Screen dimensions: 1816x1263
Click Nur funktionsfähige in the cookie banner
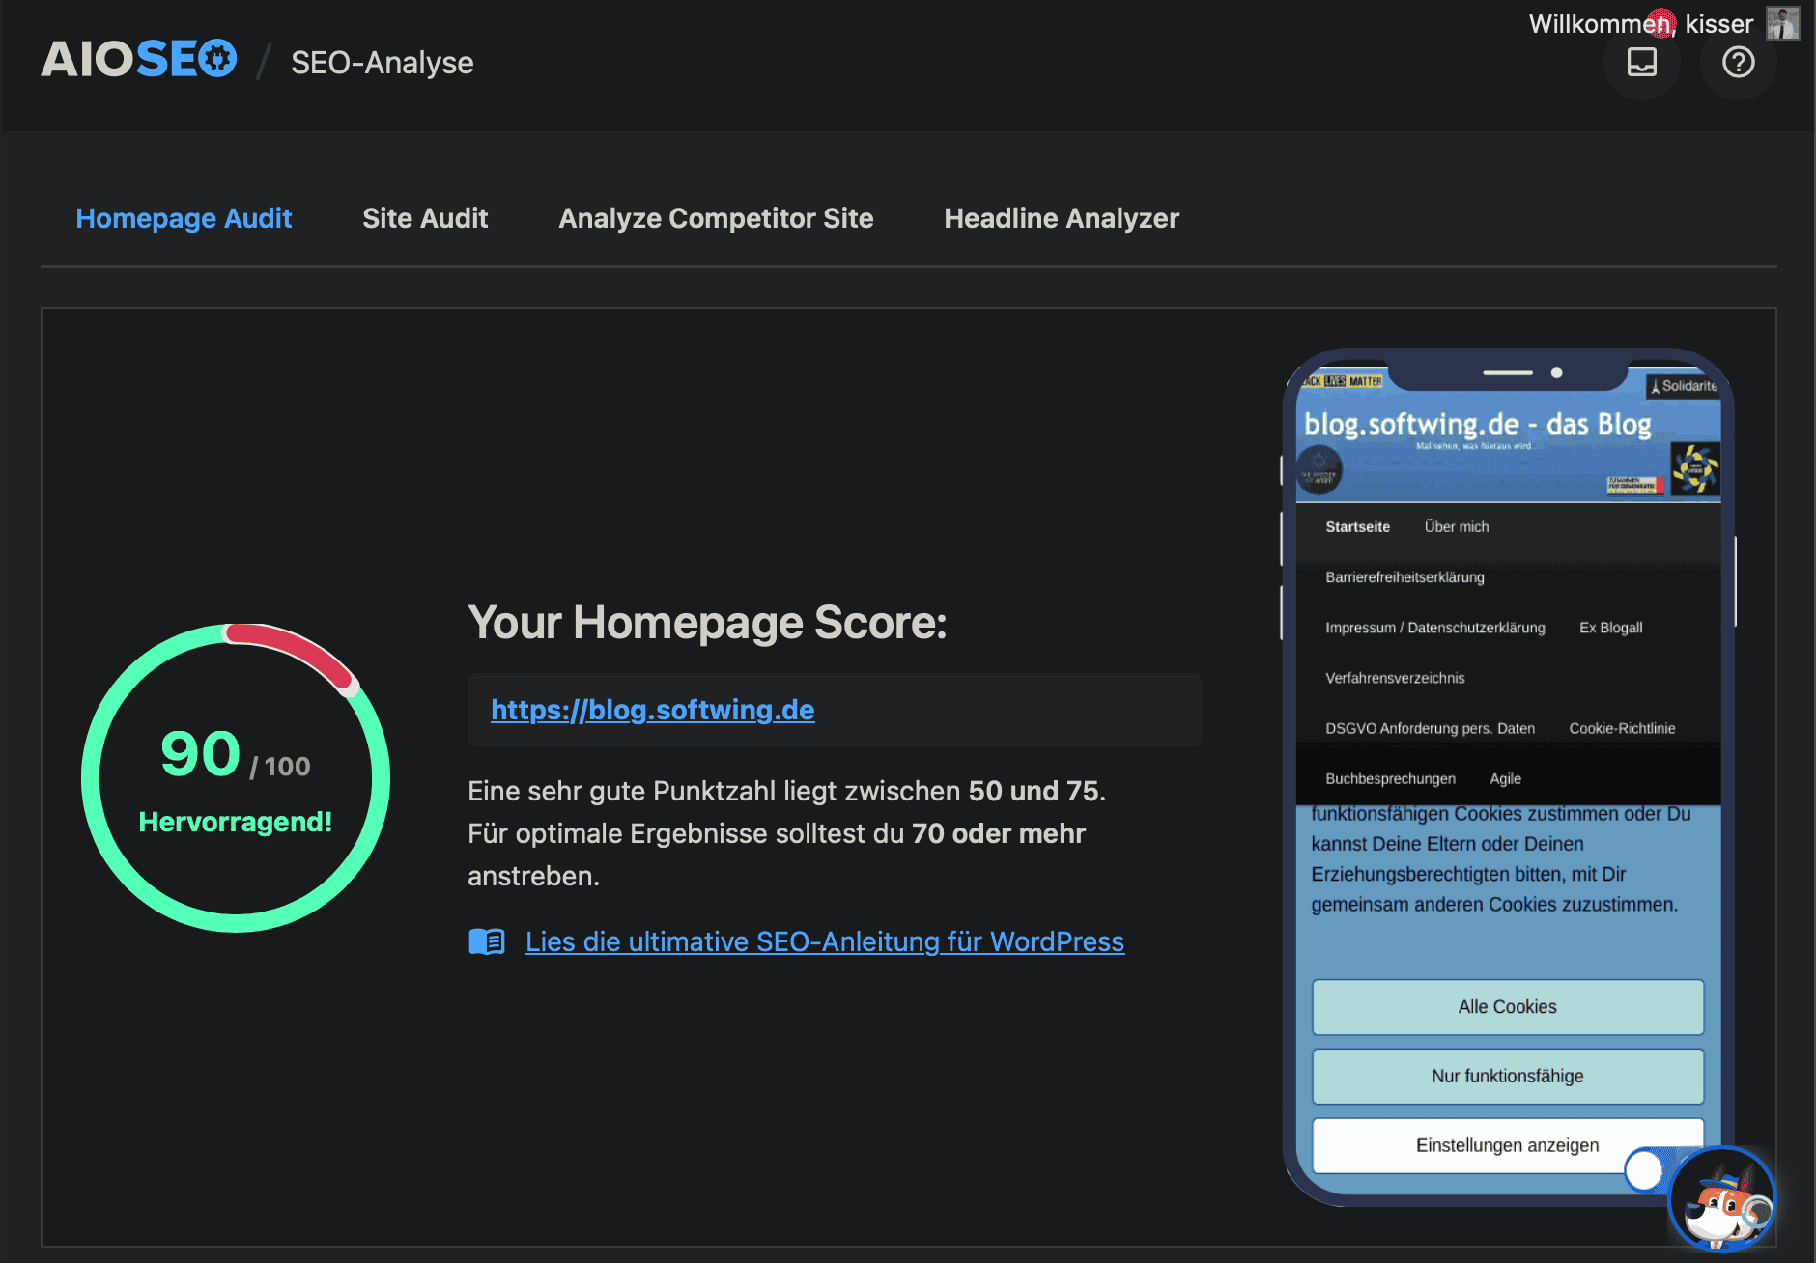point(1507,1075)
